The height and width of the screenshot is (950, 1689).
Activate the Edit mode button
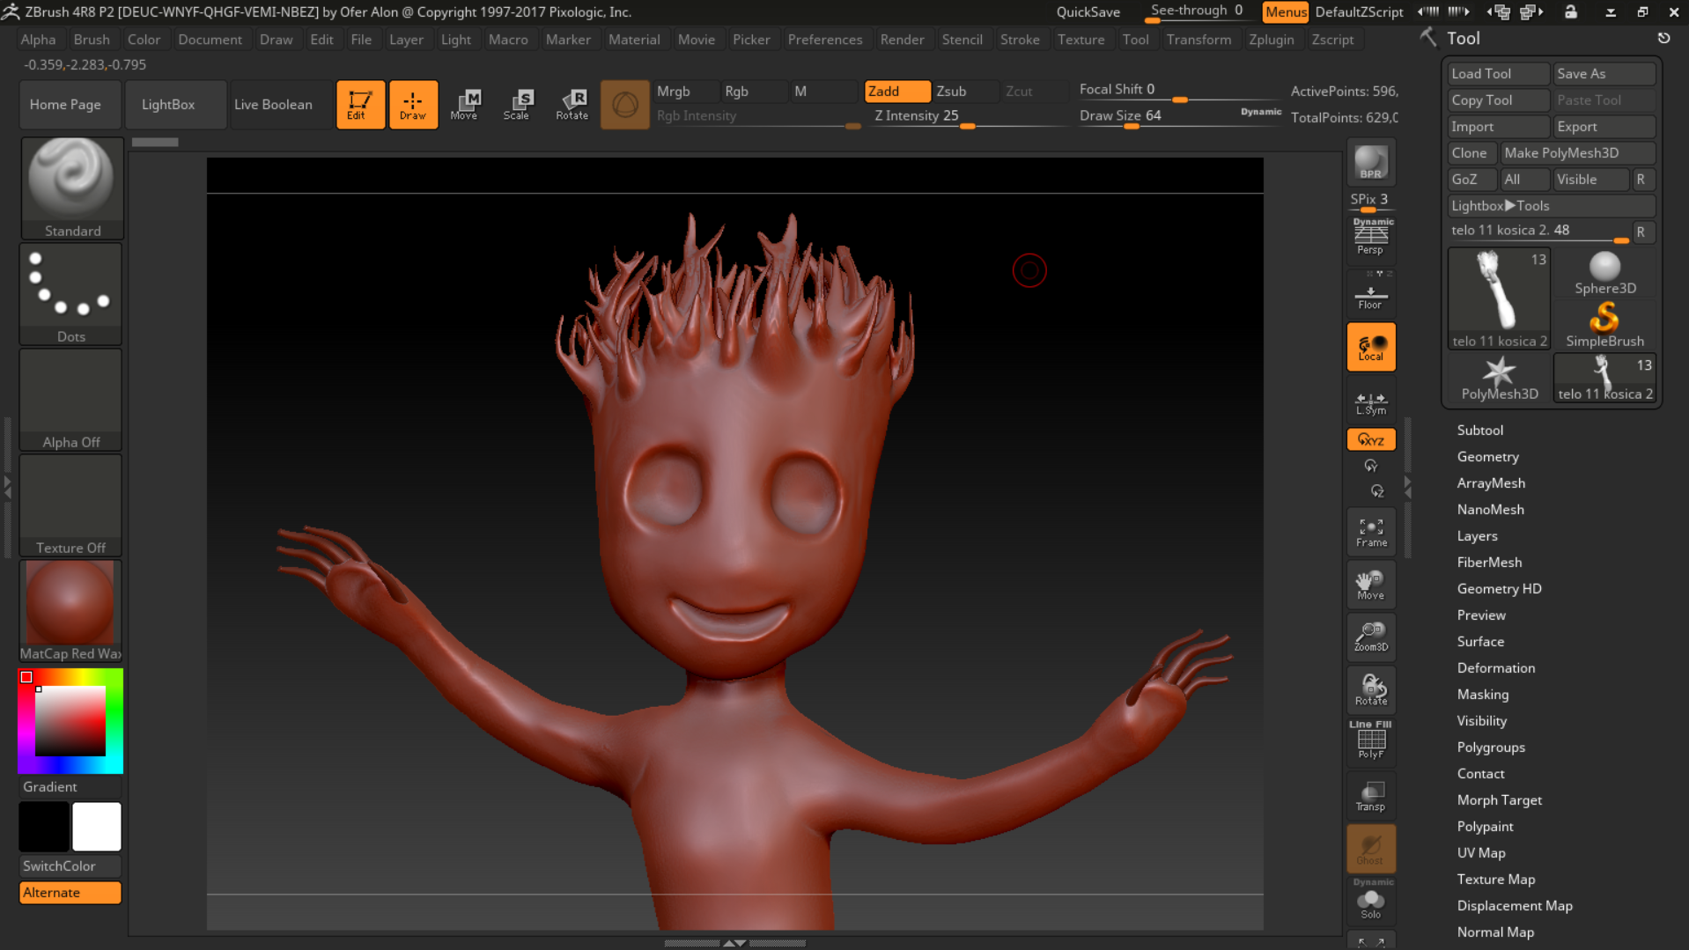pos(360,105)
